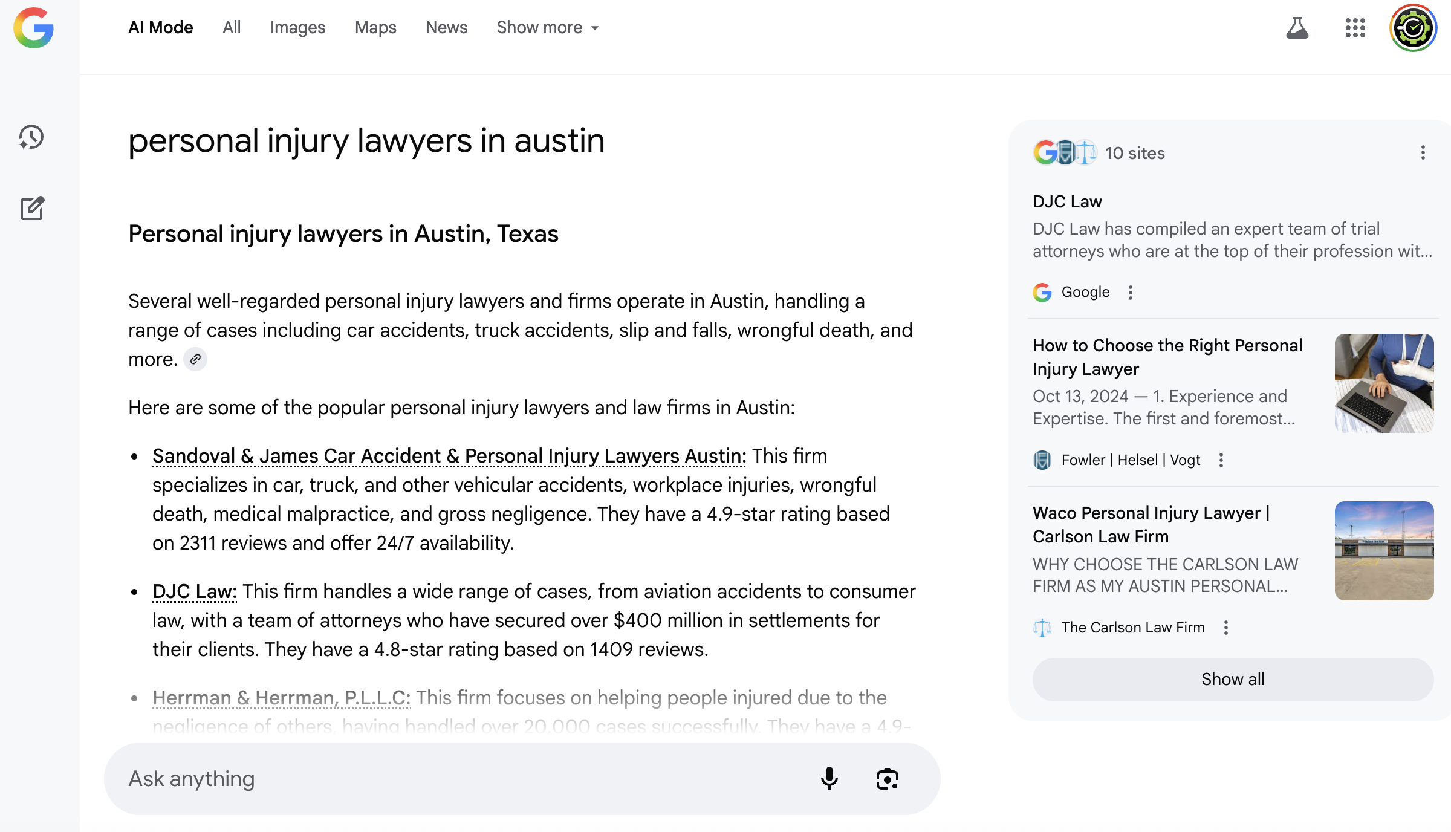The image size is (1451, 832).
Task: Switch to the Images tab
Action: tap(297, 28)
